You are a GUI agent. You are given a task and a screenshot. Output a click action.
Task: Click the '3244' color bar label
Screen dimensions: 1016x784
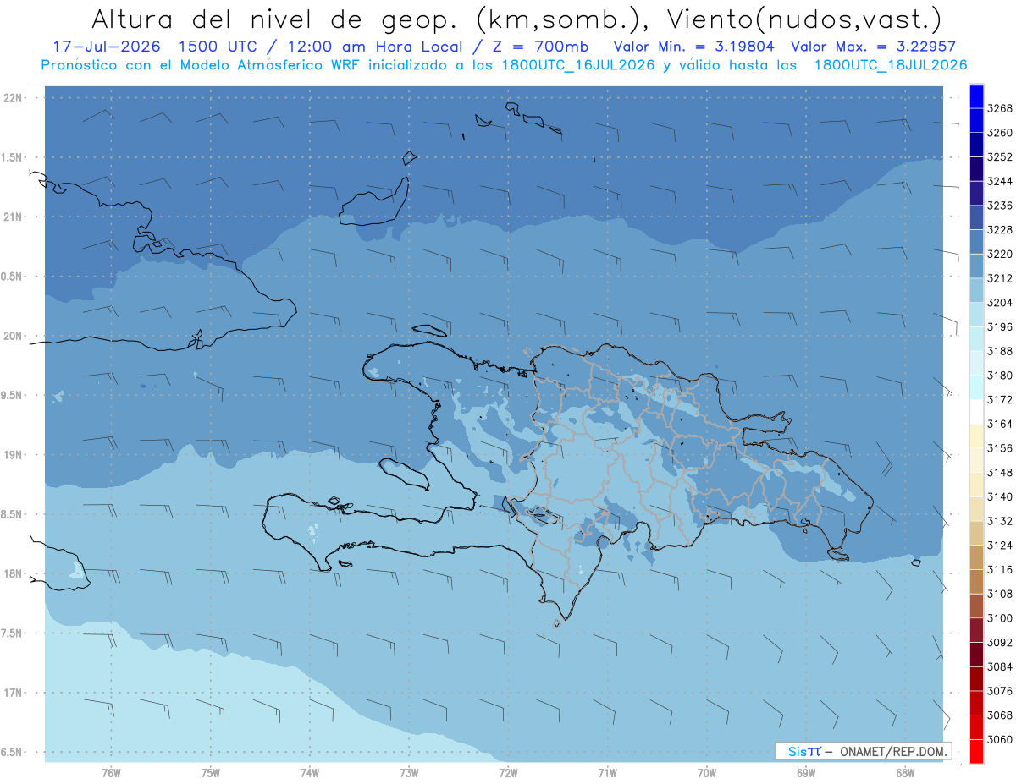[x=1000, y=181]
